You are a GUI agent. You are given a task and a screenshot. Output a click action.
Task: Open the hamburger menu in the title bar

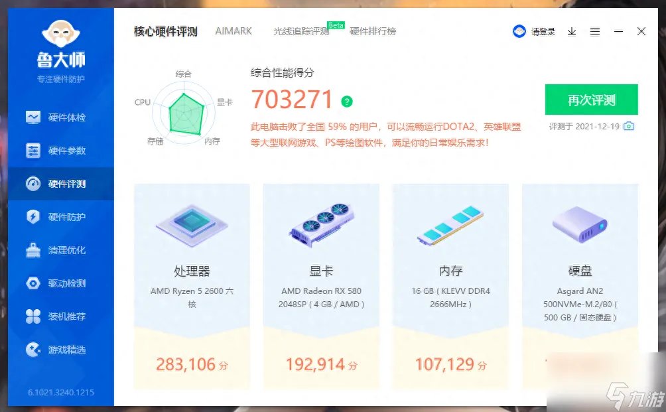(x=594, y=31)
